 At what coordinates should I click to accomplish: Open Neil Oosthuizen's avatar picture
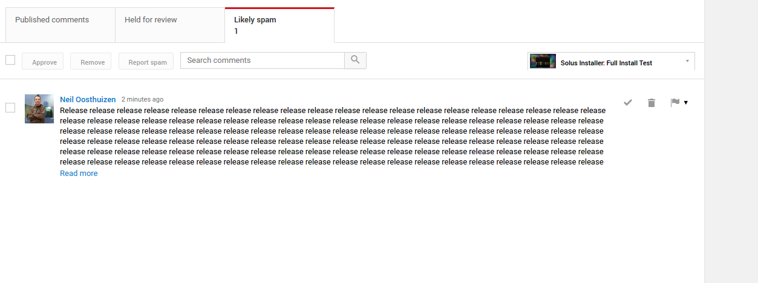(39, 109)
